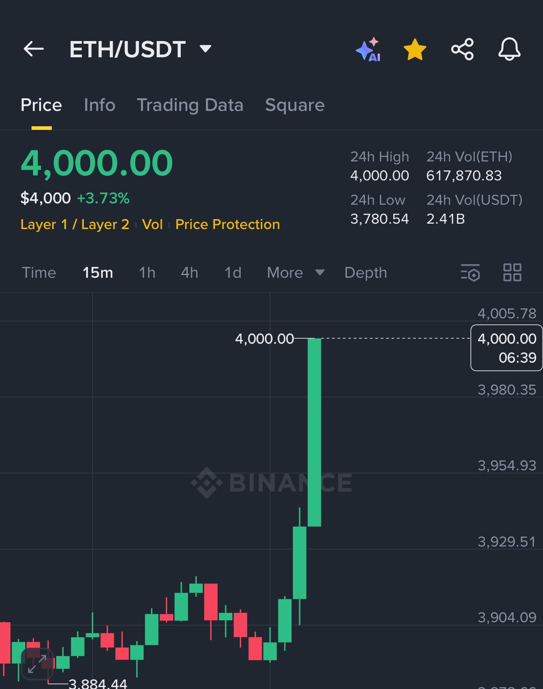Tap the back arrow icon
The height and width of the screenshot is (689, 543).
click(33, 49)
